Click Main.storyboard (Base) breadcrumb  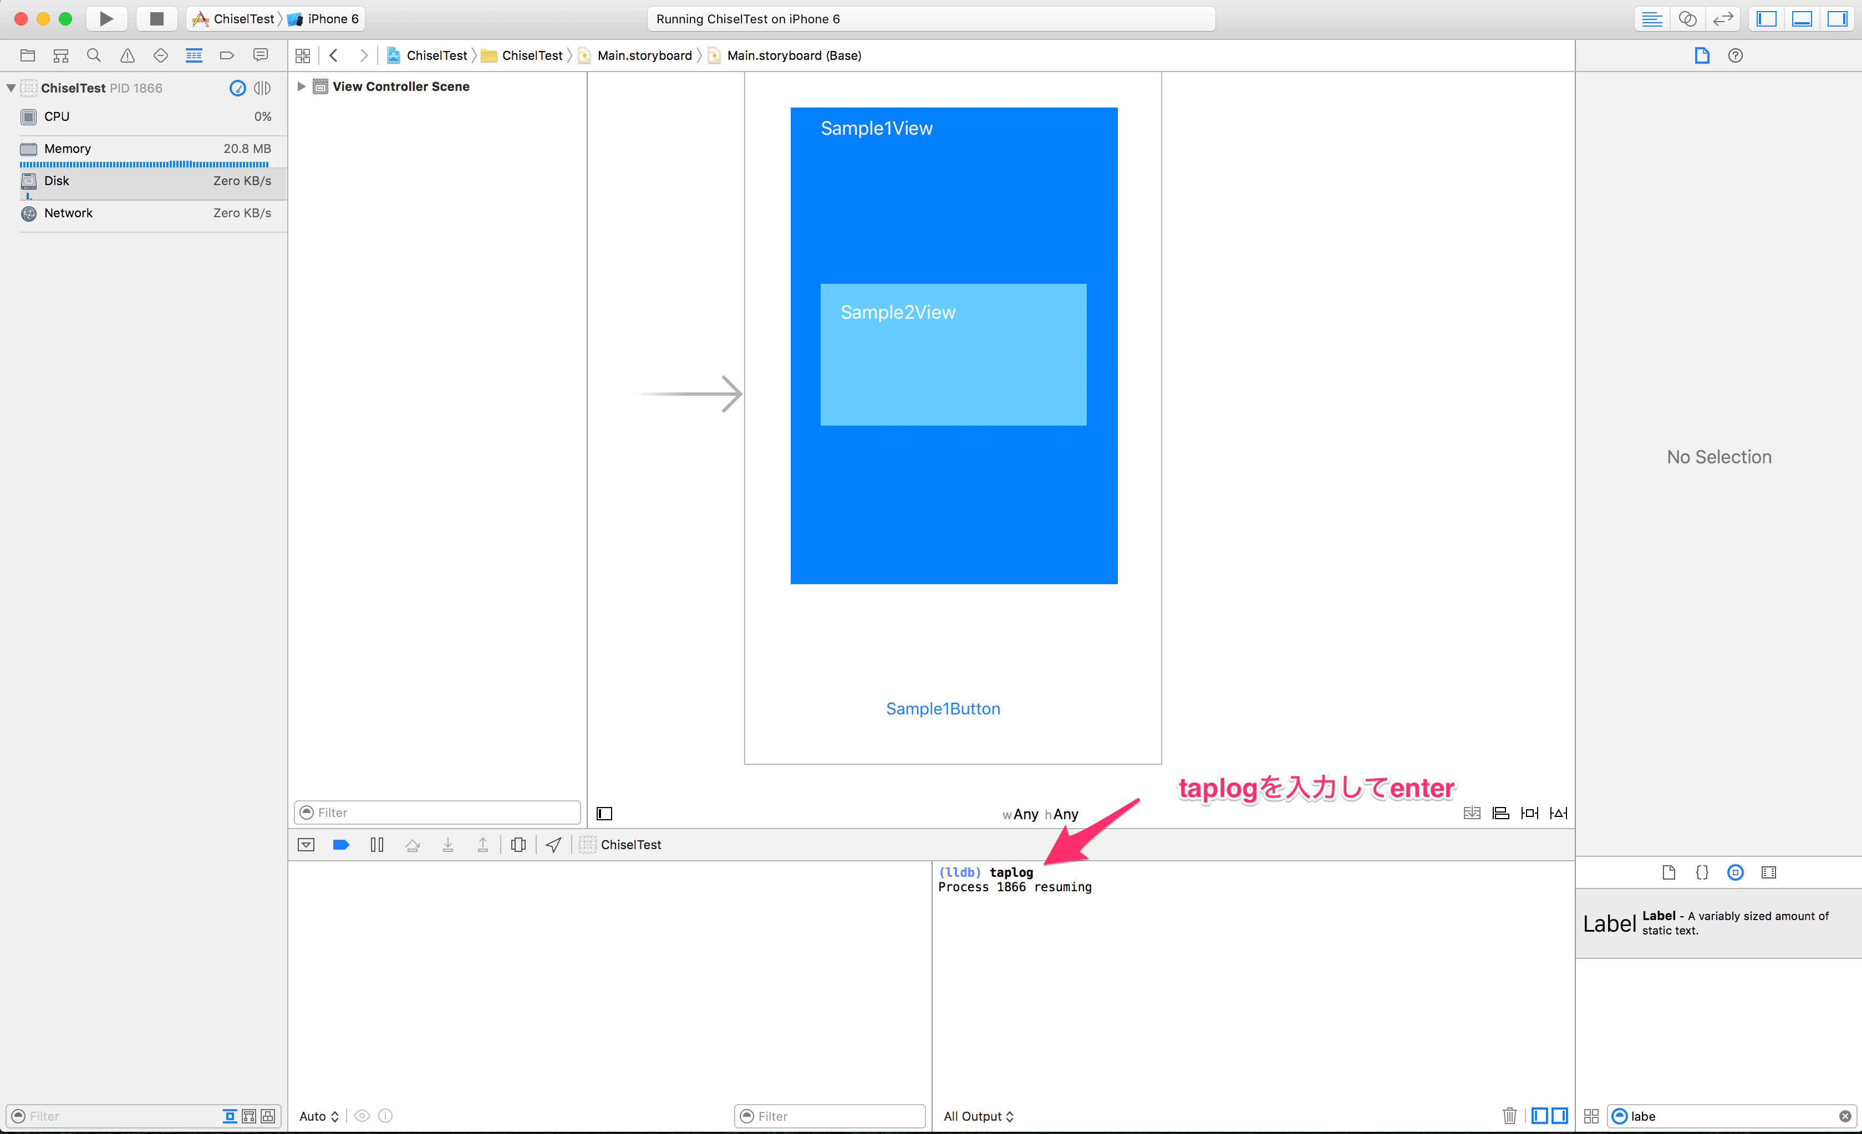click(x=786, y=55)
